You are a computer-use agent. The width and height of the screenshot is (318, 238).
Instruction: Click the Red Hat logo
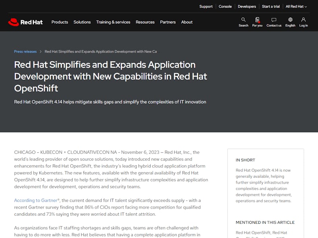point(25,22)
